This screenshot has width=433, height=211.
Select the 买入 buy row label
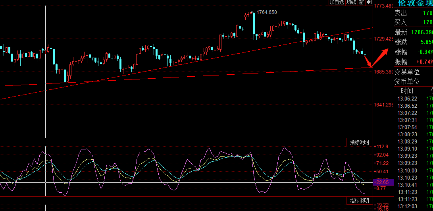pyautogui.click(x=401, y=23)
